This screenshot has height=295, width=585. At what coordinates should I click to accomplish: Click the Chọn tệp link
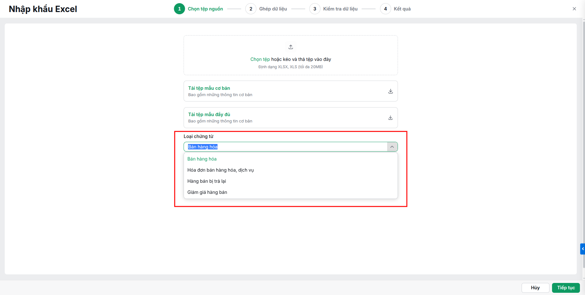260,59
